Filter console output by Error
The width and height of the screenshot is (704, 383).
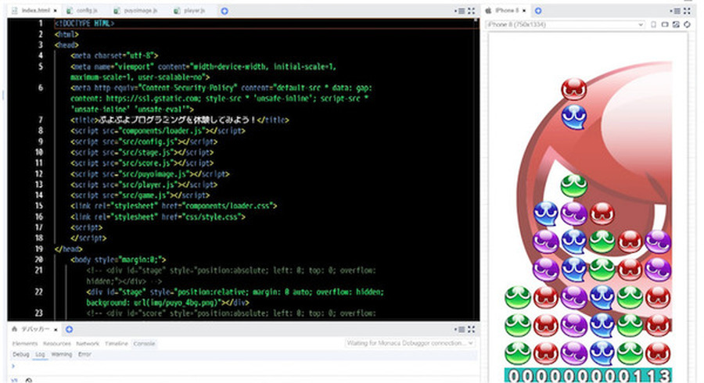86,354
